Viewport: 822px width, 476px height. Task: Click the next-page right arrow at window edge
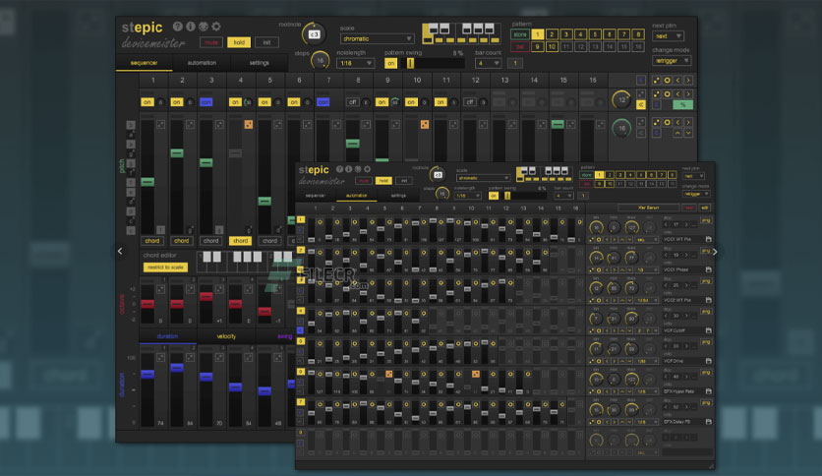[x=715, y=252]
